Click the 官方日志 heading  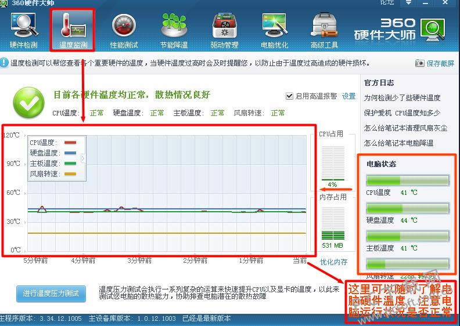(x=379, y=82)
